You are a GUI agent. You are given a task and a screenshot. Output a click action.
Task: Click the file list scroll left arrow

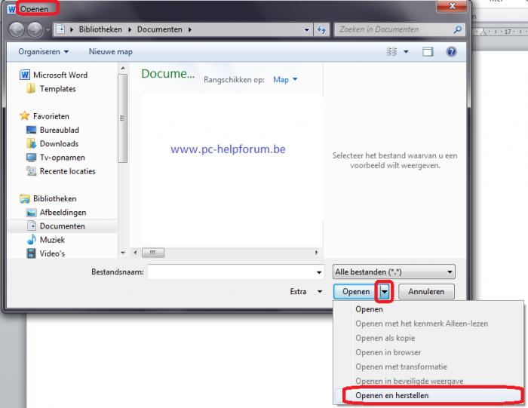tap(135, 253)
